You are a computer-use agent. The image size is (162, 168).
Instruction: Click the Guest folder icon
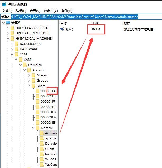click(x=42, y=149)
